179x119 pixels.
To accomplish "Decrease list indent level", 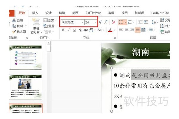I will [141, 22].
